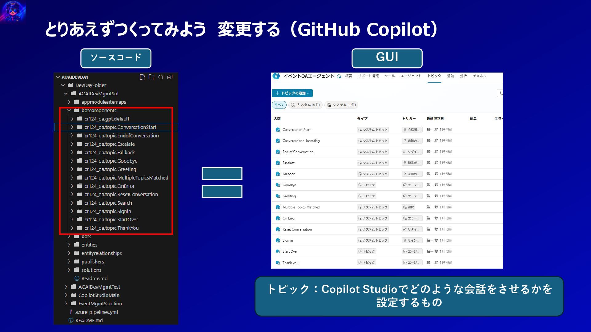Collapse all folders with the collapse icon
This screenshot has width=591, height=332.
point(170,77)
